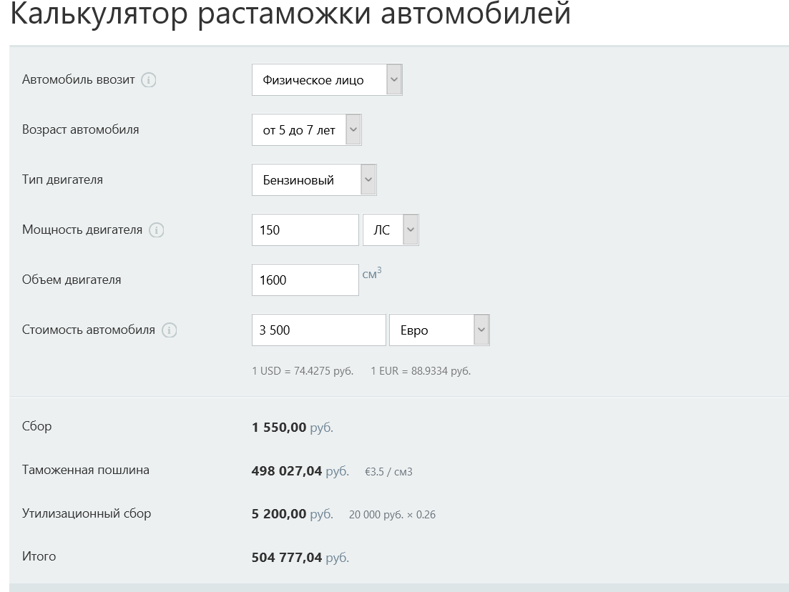Click the customs duty amount 498 027,04
The image size is (789, 592).
click(x=287, y=471)
